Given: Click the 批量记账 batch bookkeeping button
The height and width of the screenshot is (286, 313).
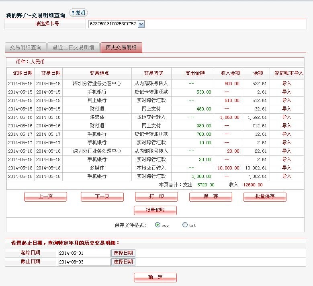Looking at the screenshot, I should coord(155,210).
